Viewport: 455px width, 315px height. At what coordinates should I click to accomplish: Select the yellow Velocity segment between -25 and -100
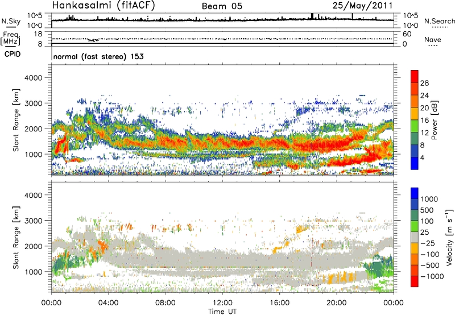point(415,248)
